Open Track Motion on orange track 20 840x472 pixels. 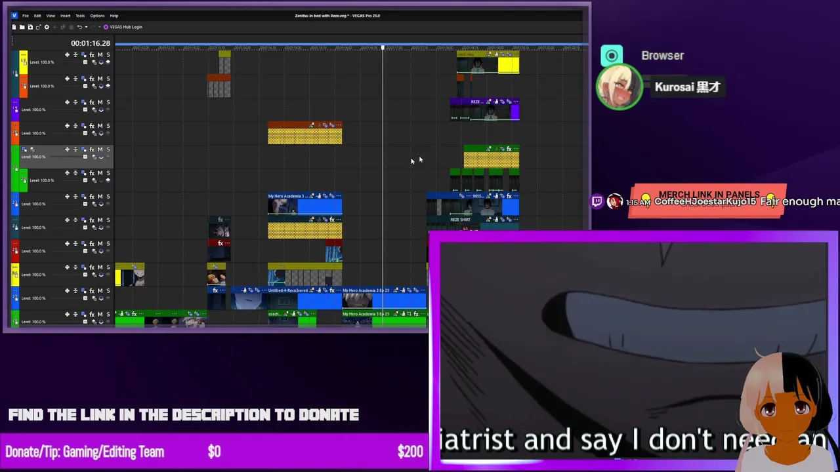point(83,126)
